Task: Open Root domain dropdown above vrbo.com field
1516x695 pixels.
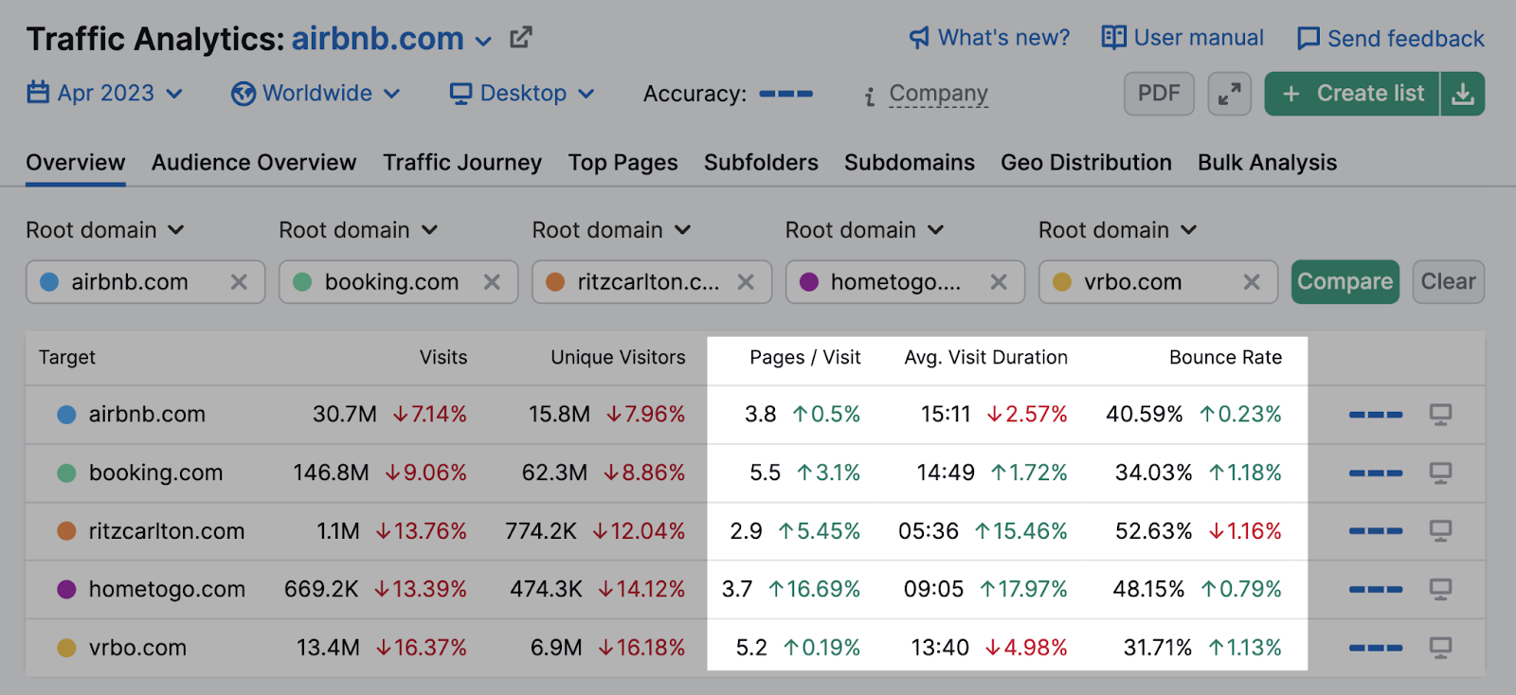Action: click(1118, 230)
